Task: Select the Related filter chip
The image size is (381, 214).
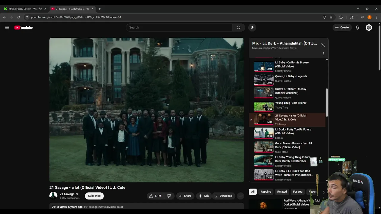Action: 282,192
